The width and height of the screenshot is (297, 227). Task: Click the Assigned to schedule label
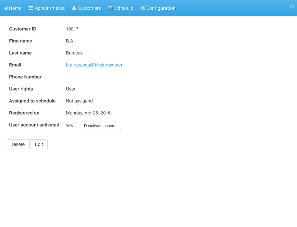click(x=32, y=101)
